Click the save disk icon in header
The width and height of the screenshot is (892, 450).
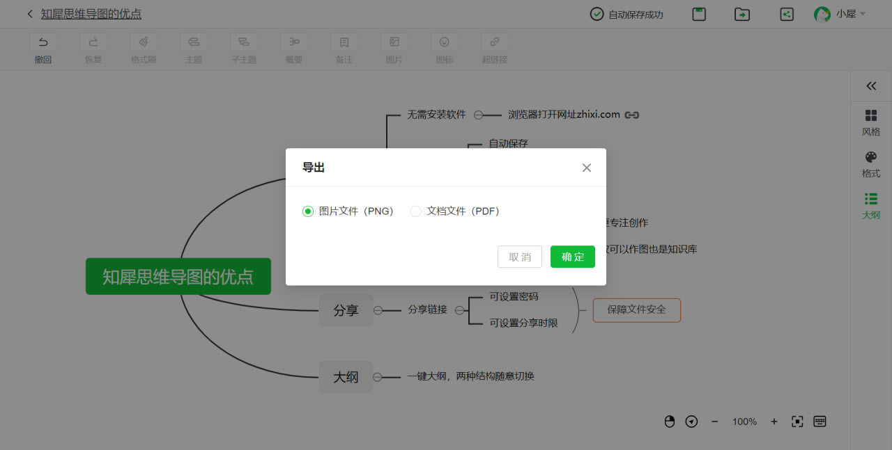pyautogui.click(x=699, y=14)
